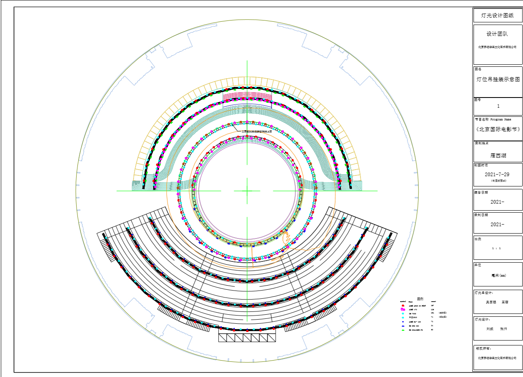Select the orange flame sketch near the inner ring
Viewport: 523px width, 377px height.
[286, 238]
